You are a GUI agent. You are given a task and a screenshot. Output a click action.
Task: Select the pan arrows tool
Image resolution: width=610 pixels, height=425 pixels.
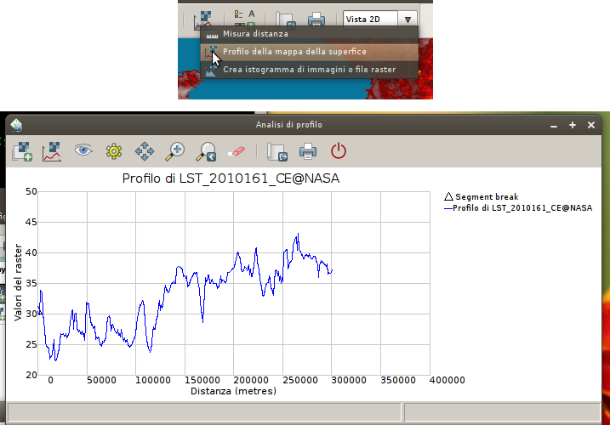tap(145, 151)
